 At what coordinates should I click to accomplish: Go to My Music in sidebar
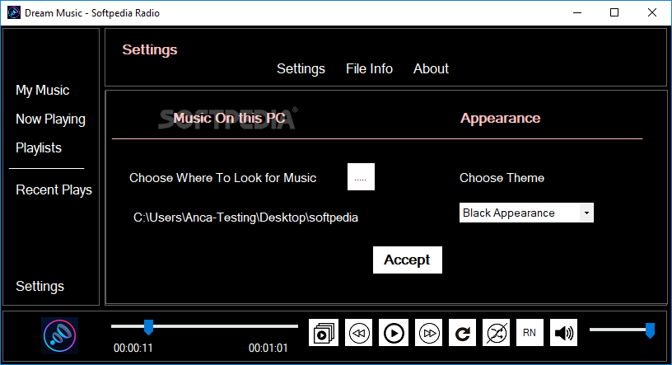tap(43, 90)
